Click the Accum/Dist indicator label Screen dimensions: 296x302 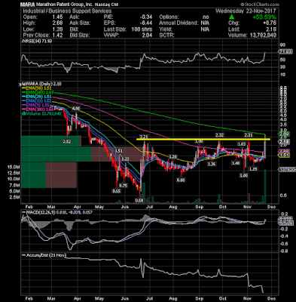pyautogui.click(x=44, y=255)
